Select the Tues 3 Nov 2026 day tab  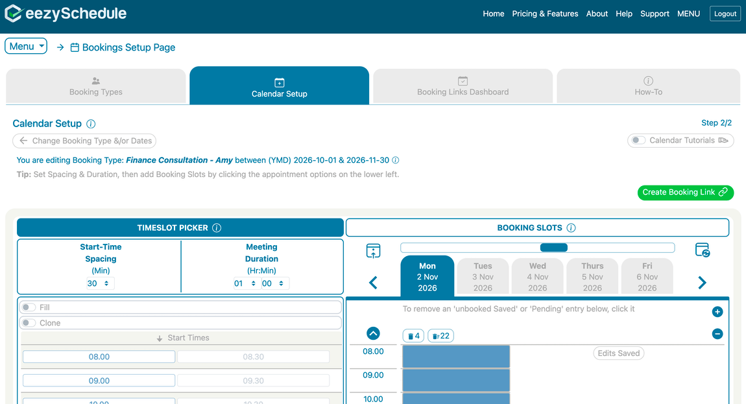[x=483, y=277]
